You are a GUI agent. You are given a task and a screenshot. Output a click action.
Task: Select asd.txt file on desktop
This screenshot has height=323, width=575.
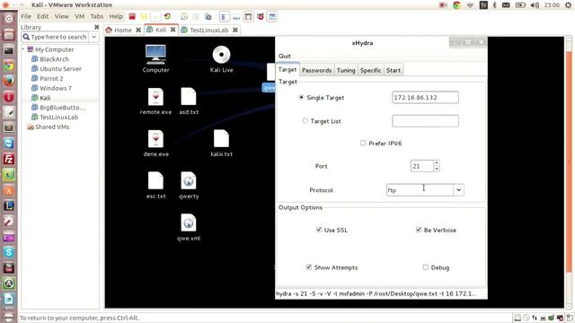(x=189, y=101)
